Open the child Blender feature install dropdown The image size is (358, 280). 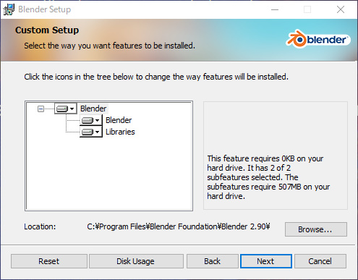[x=91, y=120]
